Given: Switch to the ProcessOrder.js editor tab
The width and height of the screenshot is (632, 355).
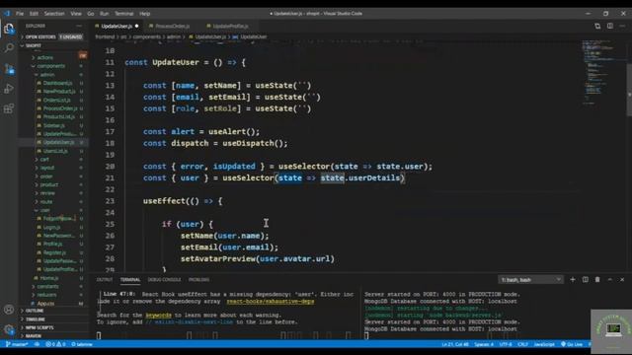Looking at the screenshot, I should click(x=172, y=26).
